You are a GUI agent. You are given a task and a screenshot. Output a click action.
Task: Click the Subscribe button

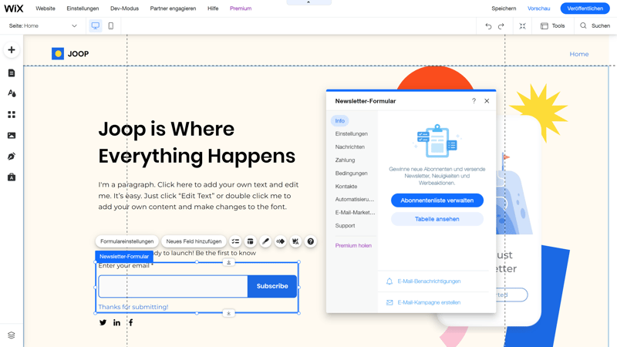[272, 286]
